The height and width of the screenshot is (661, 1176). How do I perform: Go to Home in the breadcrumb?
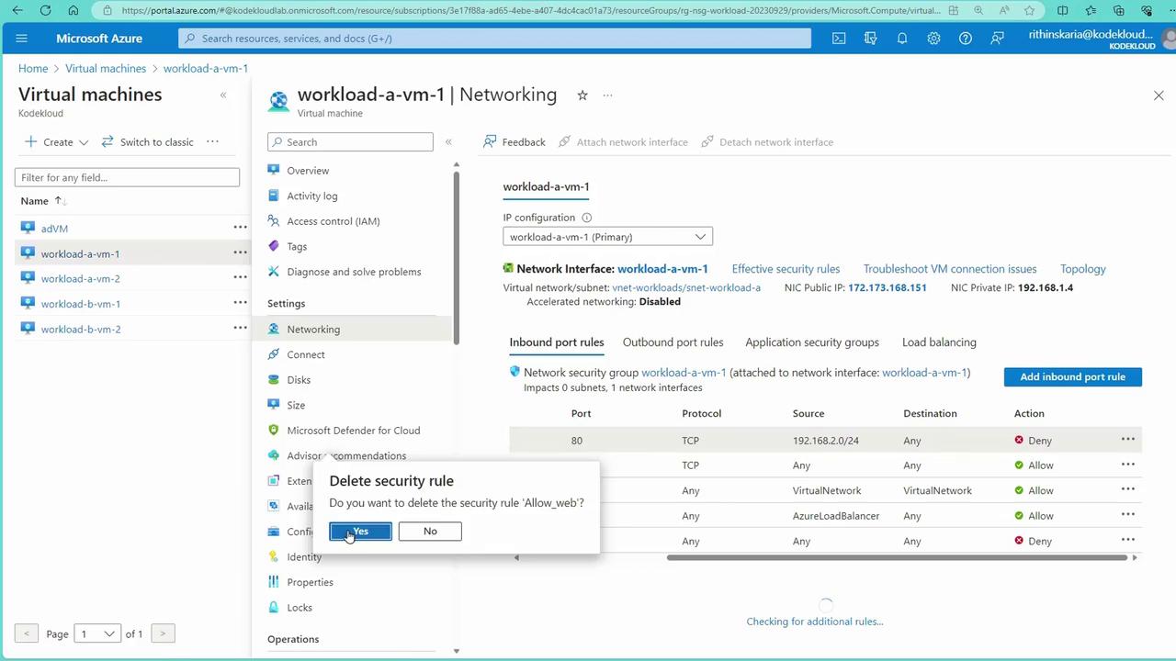pyautogui.click(x=33, y=69)
